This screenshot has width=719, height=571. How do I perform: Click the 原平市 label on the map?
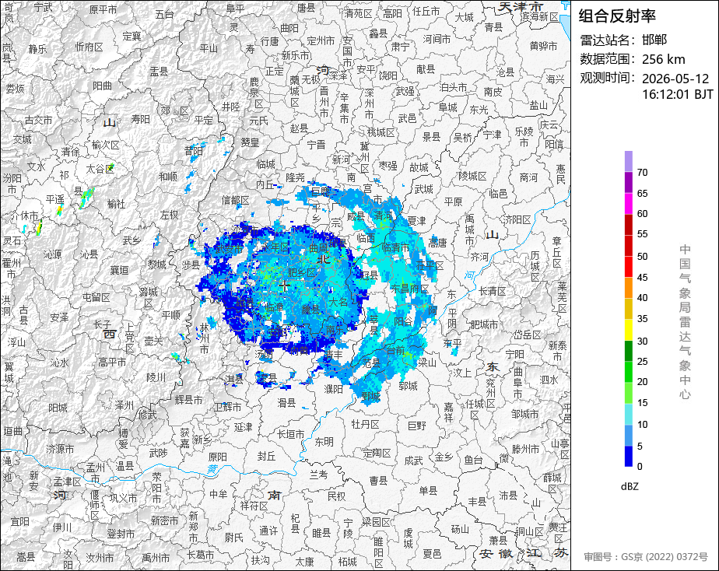tap(103, 9)
